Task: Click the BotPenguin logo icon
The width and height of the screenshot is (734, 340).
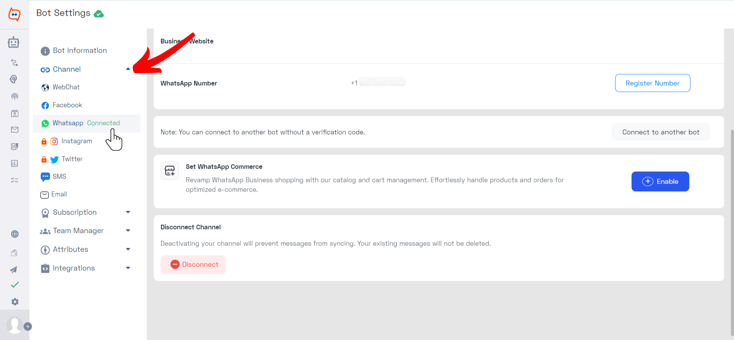Action: (15, 15)
